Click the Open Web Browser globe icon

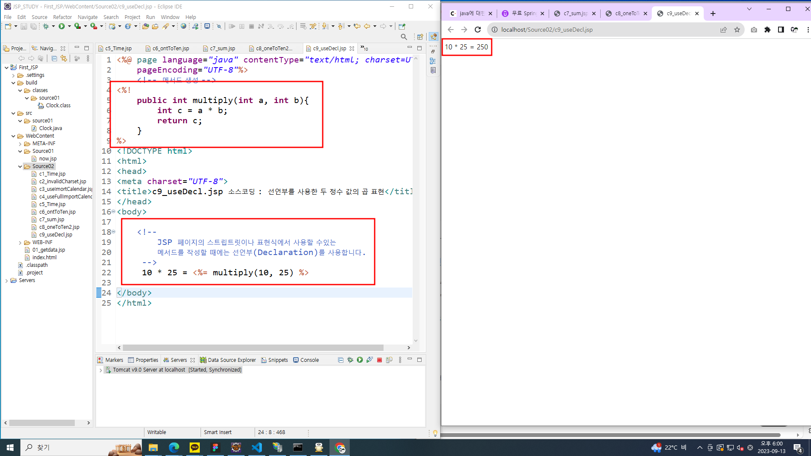[x=183, y=26]
